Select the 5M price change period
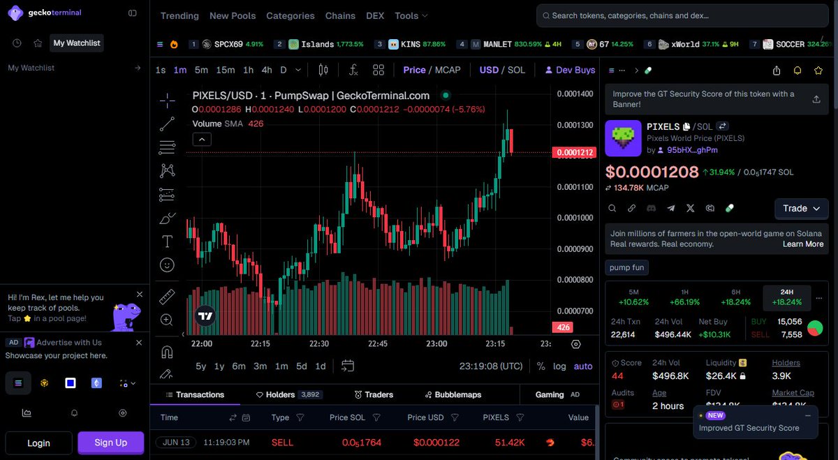 point(633,297)
